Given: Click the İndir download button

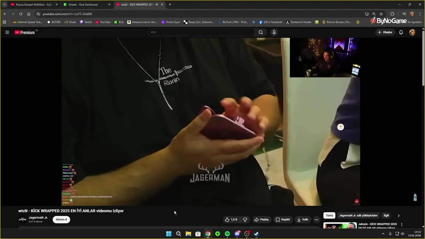Looking at the screenshot, I should 302,219.
